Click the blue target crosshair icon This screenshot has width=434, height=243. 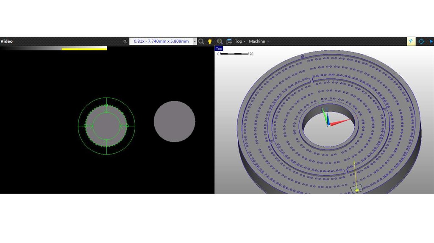coord(421,41)
